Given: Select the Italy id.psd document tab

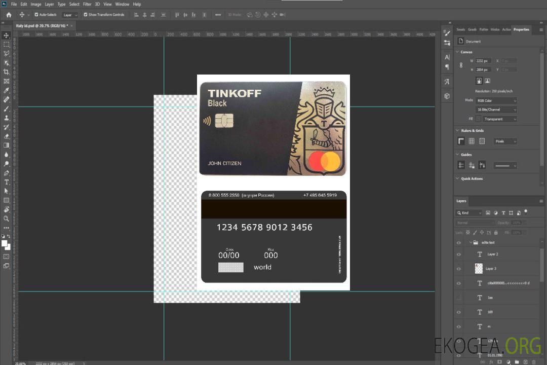Looking at the screenshot, I should [42, 26].
